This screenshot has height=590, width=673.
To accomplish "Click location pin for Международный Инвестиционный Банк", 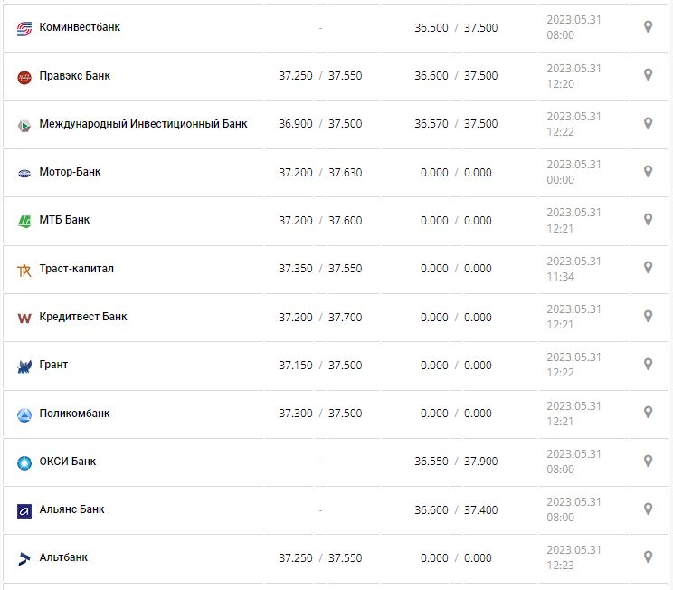I will click(x=648, y=124).
